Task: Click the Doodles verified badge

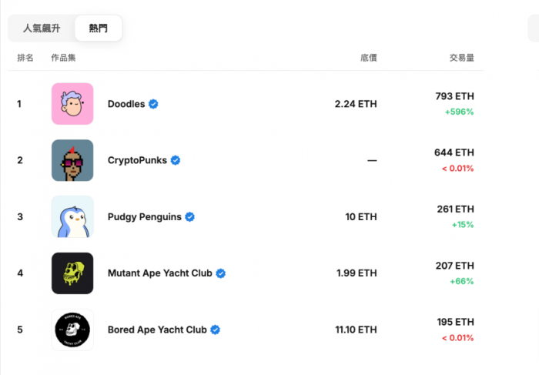Action: [154, 104]
